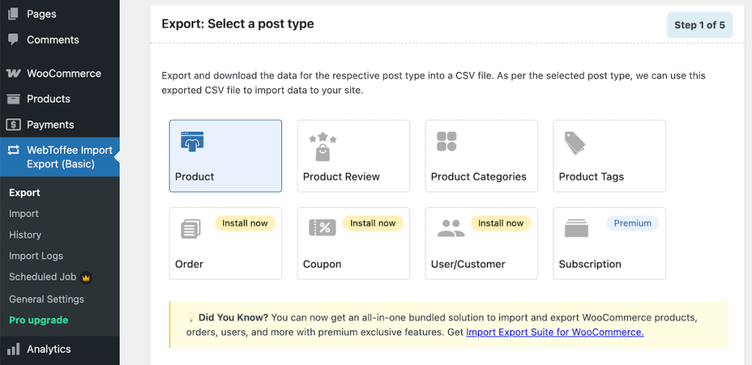Click the Comments speech bubble icon
Image resolution: width=752 pixels, height=365 pixels.
(x=13, y=40)
